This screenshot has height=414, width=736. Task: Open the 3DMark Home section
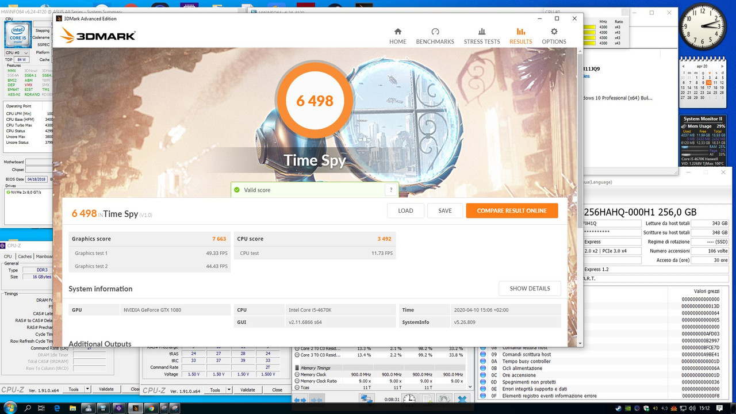click(x=398, y=36)
